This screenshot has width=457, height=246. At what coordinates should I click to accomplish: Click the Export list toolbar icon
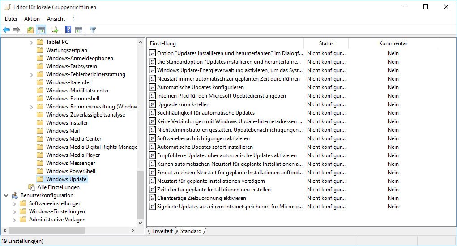[55, 30]
